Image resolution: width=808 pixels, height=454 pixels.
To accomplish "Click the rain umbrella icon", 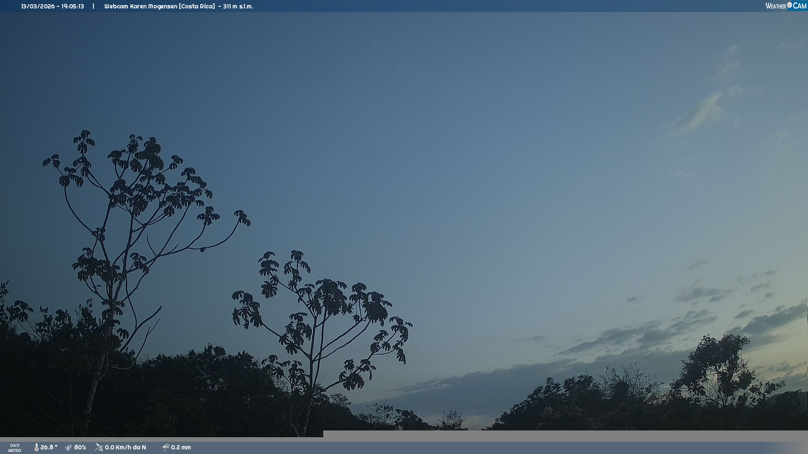I will pos(165,447).
